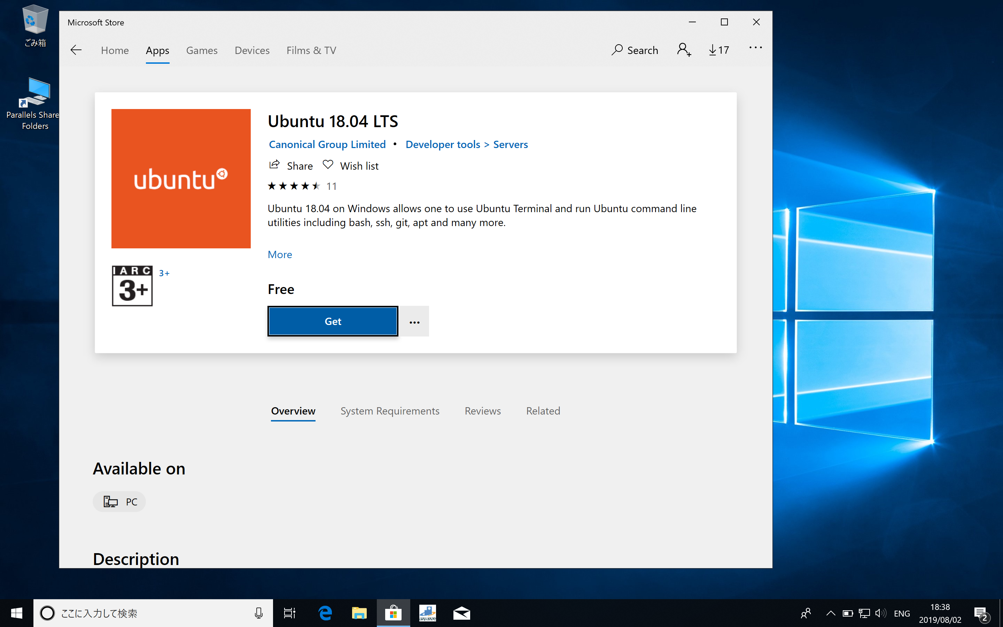The image size is (1003, 627).
Task: Open the Store's top-right ellipsis menu
Action: [755, 48]
